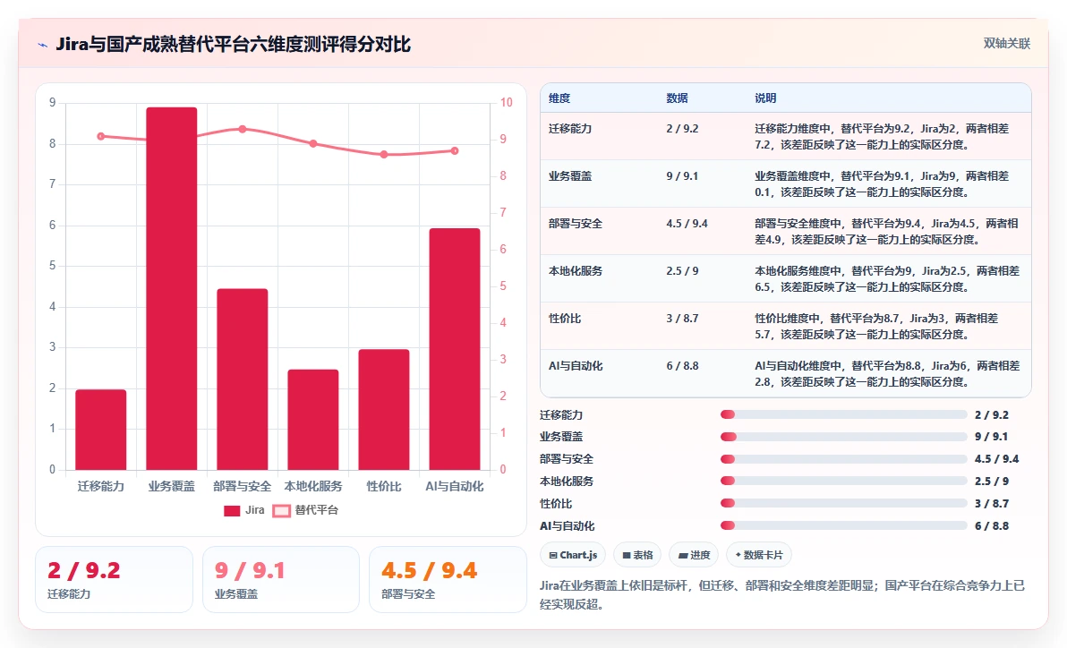1067x648 pixels.
Task: Click the line point above the AI与自动化 bar
Action: click(455, 151)
